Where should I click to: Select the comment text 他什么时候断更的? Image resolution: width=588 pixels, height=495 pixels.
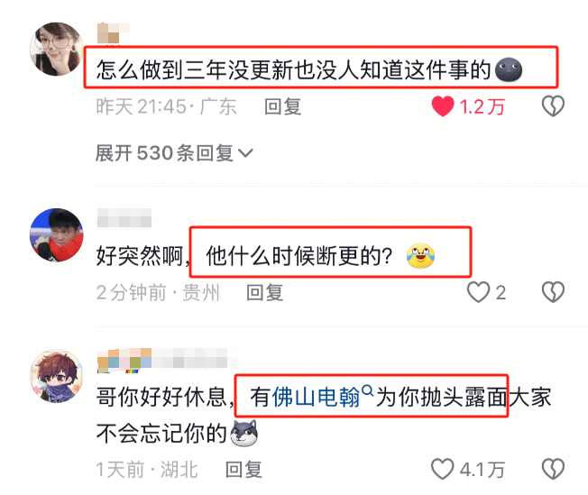click(x=295, y=256)
